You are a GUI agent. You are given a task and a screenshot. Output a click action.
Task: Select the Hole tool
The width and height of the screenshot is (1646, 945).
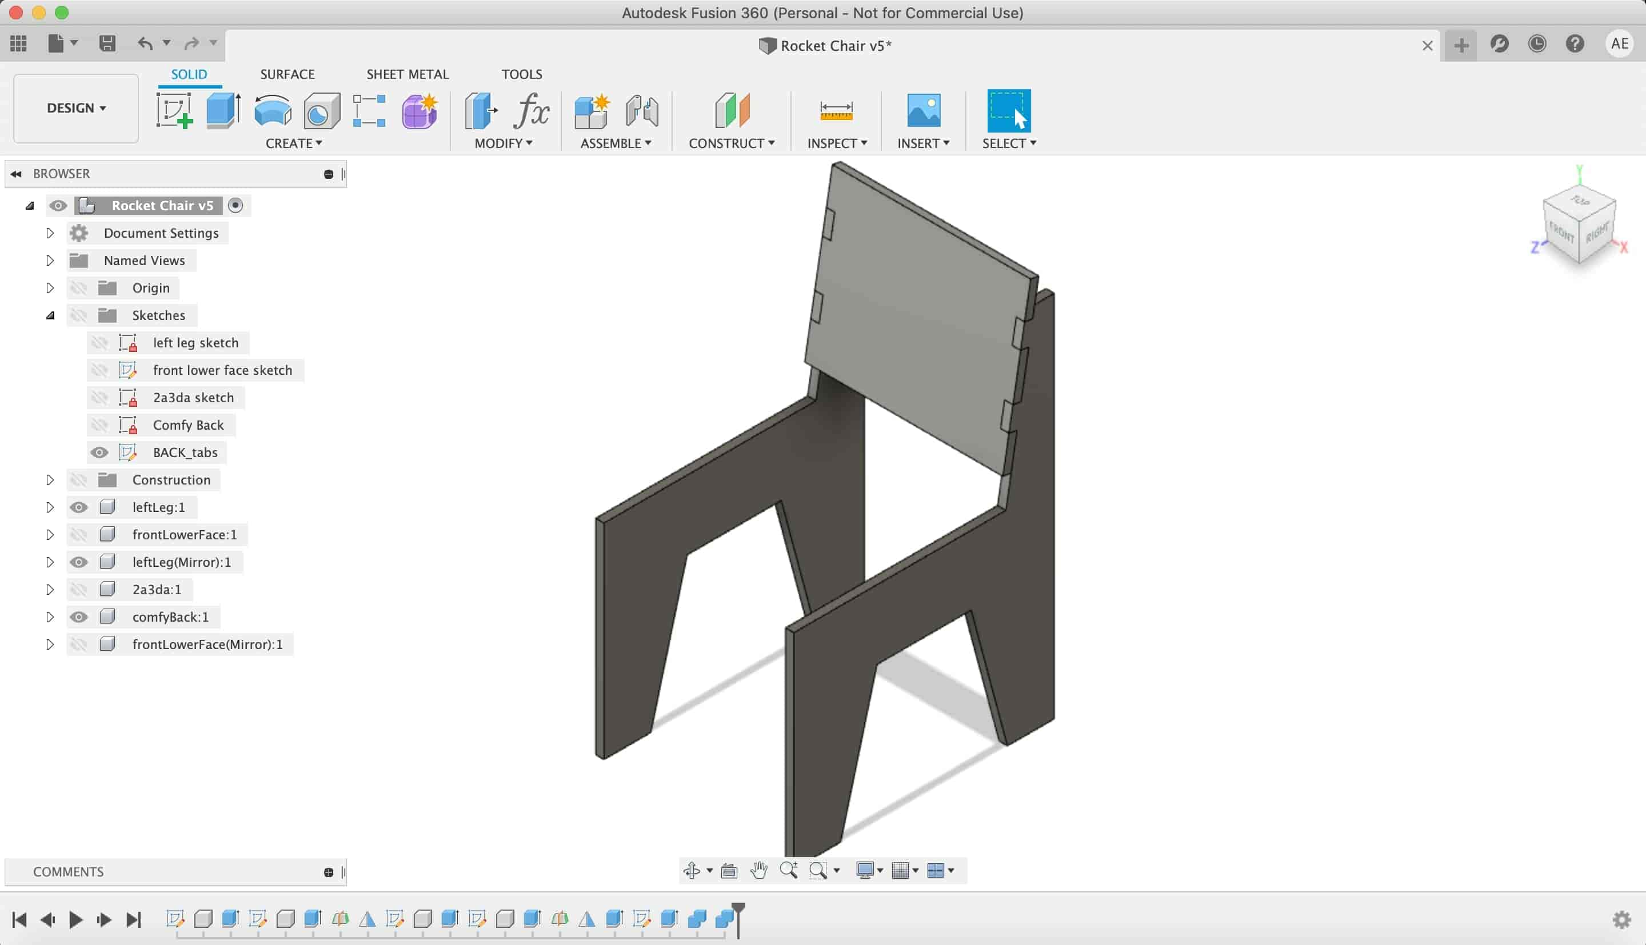click(x=321, y=110)
